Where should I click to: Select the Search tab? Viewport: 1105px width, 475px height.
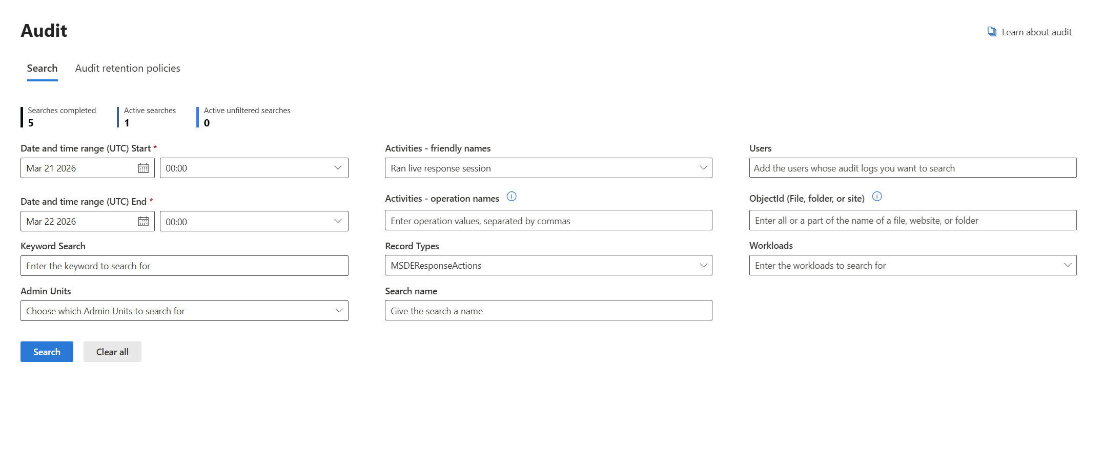[x=42, y=68]
